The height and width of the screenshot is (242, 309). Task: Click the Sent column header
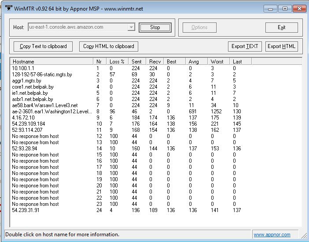(137, 62)
